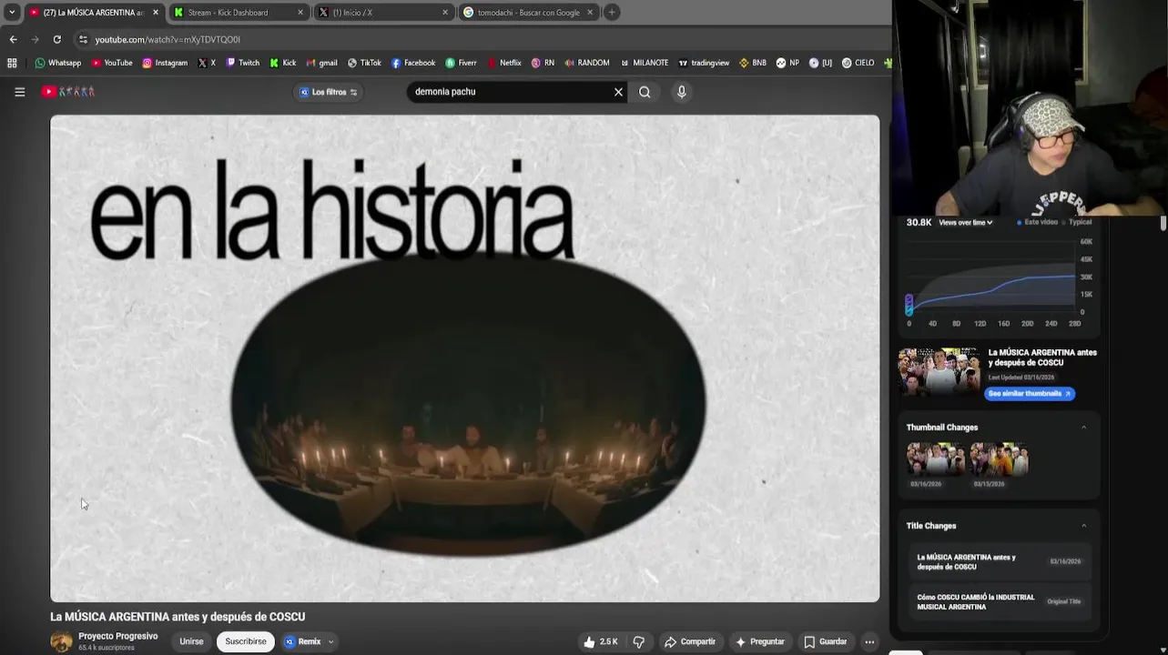Open the Twitch bookmark
This screenshot has width=1168, height=655.
tap(242, 63)
